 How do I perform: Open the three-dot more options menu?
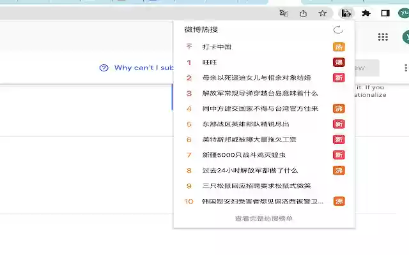point(406,68)
